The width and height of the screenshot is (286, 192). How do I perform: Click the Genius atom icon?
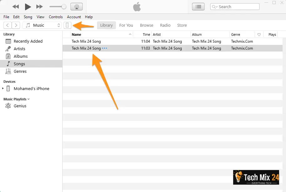point(8,106)
